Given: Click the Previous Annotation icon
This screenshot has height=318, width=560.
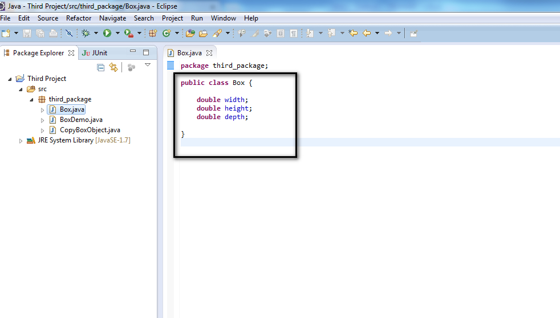Looking at the screenshot, I should click(x=331, y=33).
